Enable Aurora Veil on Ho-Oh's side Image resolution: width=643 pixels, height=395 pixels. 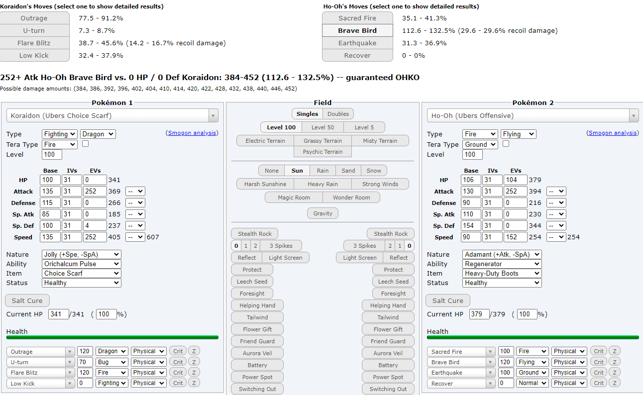point(388,353)
